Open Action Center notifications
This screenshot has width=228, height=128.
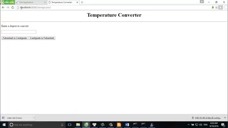[x=223, y=125]
